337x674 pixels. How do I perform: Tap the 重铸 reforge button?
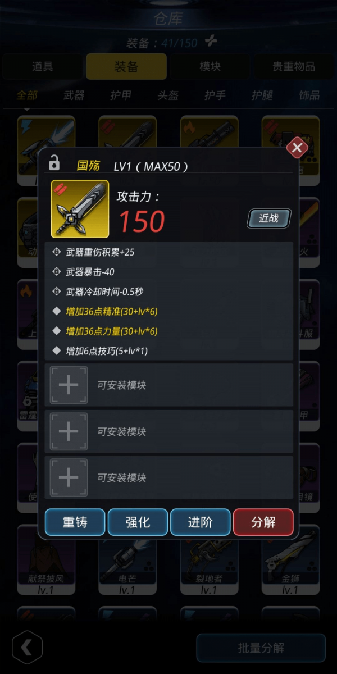point(75,522)
